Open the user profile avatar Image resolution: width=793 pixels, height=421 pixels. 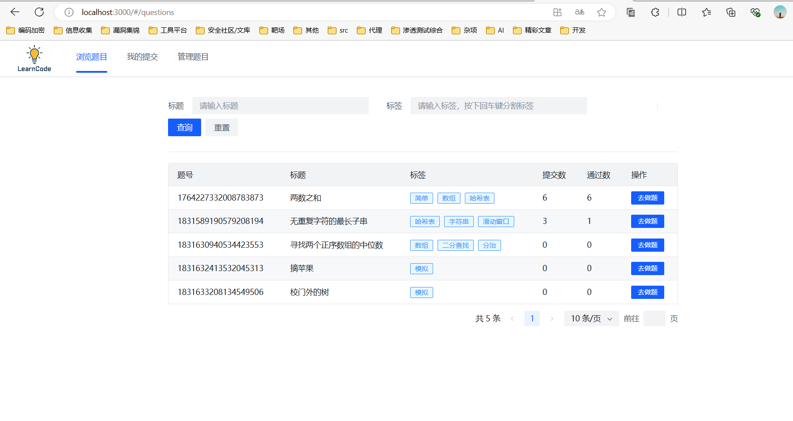tap(779, 12)
